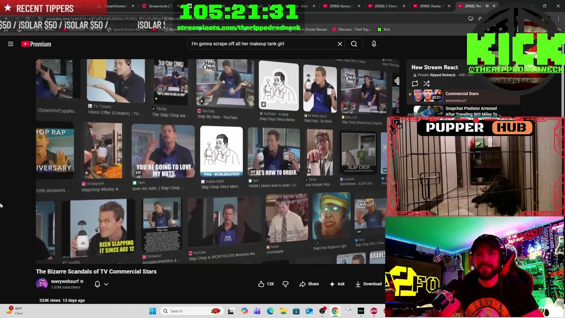The height and width of the screenshot is (318, 565).
Task: Open the Emote Resizer bookmark
Action: [311, 29]
